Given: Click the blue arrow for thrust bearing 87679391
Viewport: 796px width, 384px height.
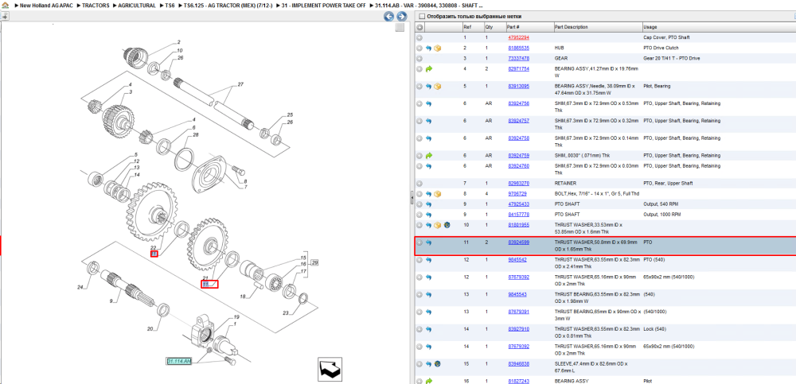Looking at the screenshot, I should pyautogui.click(x=428, y=312).
